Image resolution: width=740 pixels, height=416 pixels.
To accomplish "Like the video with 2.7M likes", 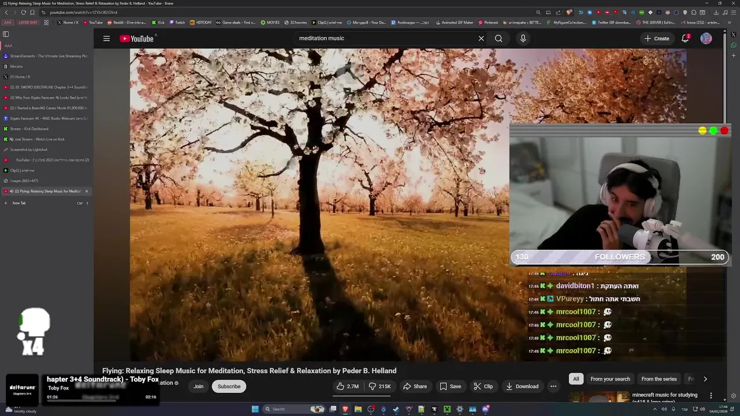I will click(x=347, y=387).
